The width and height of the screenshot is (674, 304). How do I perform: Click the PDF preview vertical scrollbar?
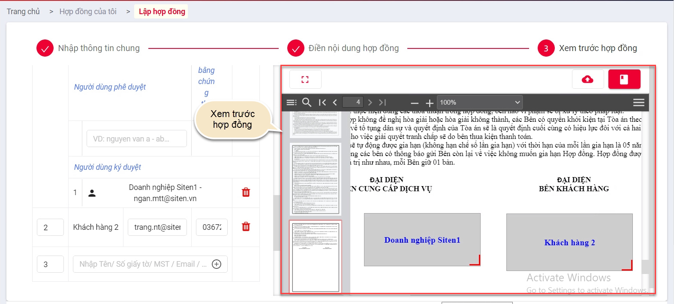(645, 266)
